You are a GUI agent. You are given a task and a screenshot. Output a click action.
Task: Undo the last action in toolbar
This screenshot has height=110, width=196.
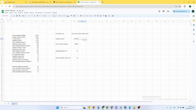pos(12,16)
